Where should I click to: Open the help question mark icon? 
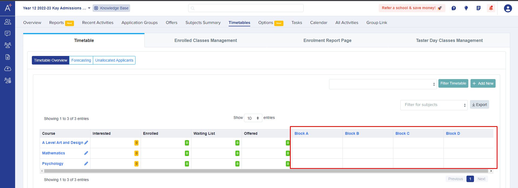[454, 8]
